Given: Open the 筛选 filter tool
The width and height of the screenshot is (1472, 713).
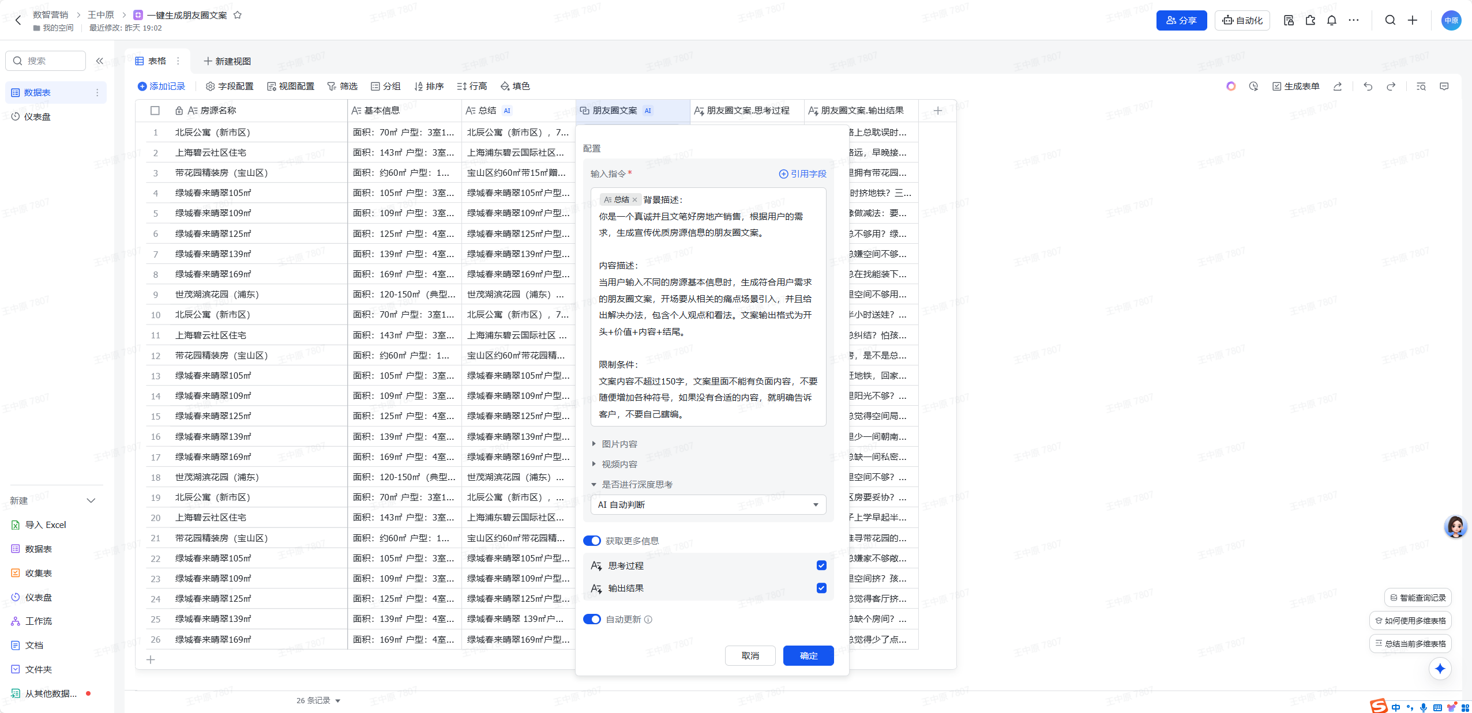Looking at the screenshot, I should (343, 86).
